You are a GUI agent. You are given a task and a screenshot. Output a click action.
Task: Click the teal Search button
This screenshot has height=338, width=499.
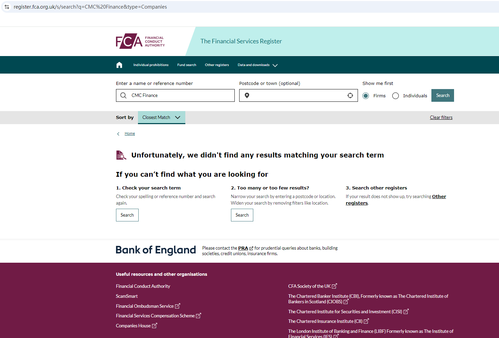442,95
